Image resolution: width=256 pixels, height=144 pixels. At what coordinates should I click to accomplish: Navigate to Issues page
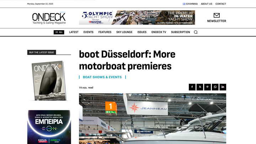tap(142, 32)
